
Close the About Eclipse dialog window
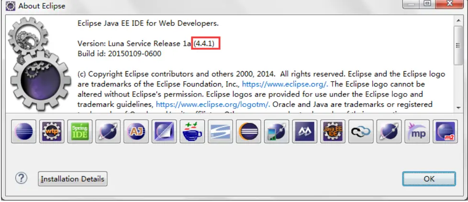tap(450, 4)
